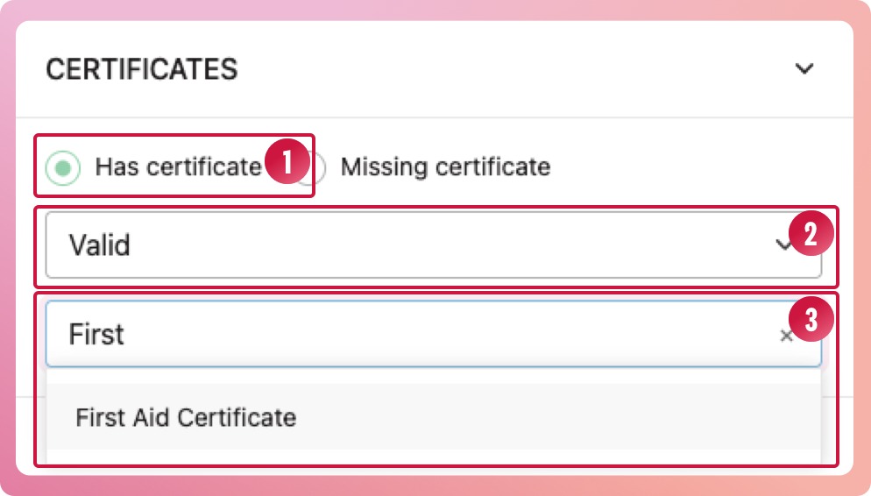The image size is (871, 496).
Task: Click the green dot inside the selected radio
Action: pyautogui.click(x=63, y=167)
